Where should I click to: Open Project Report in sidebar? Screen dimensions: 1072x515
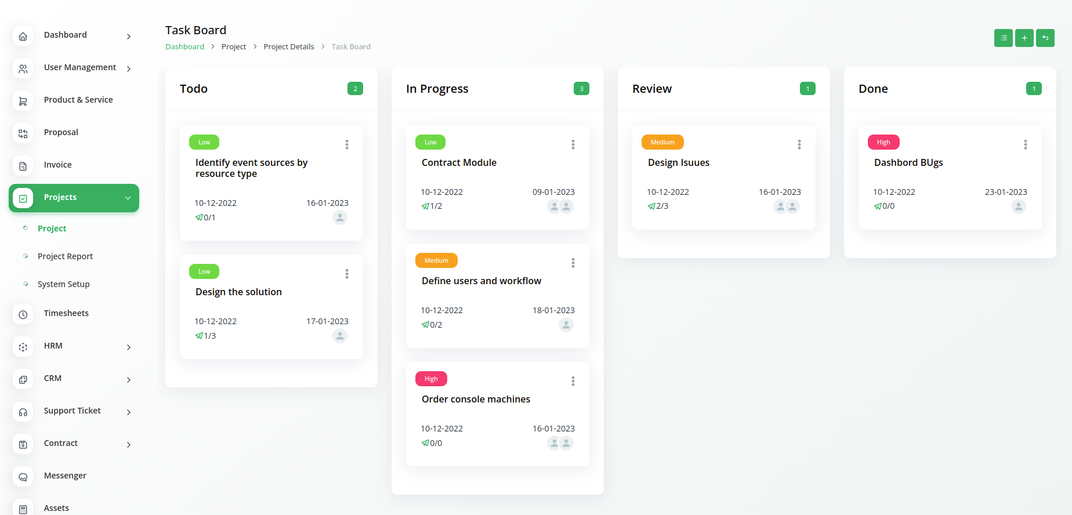click(x=65, y=256)
